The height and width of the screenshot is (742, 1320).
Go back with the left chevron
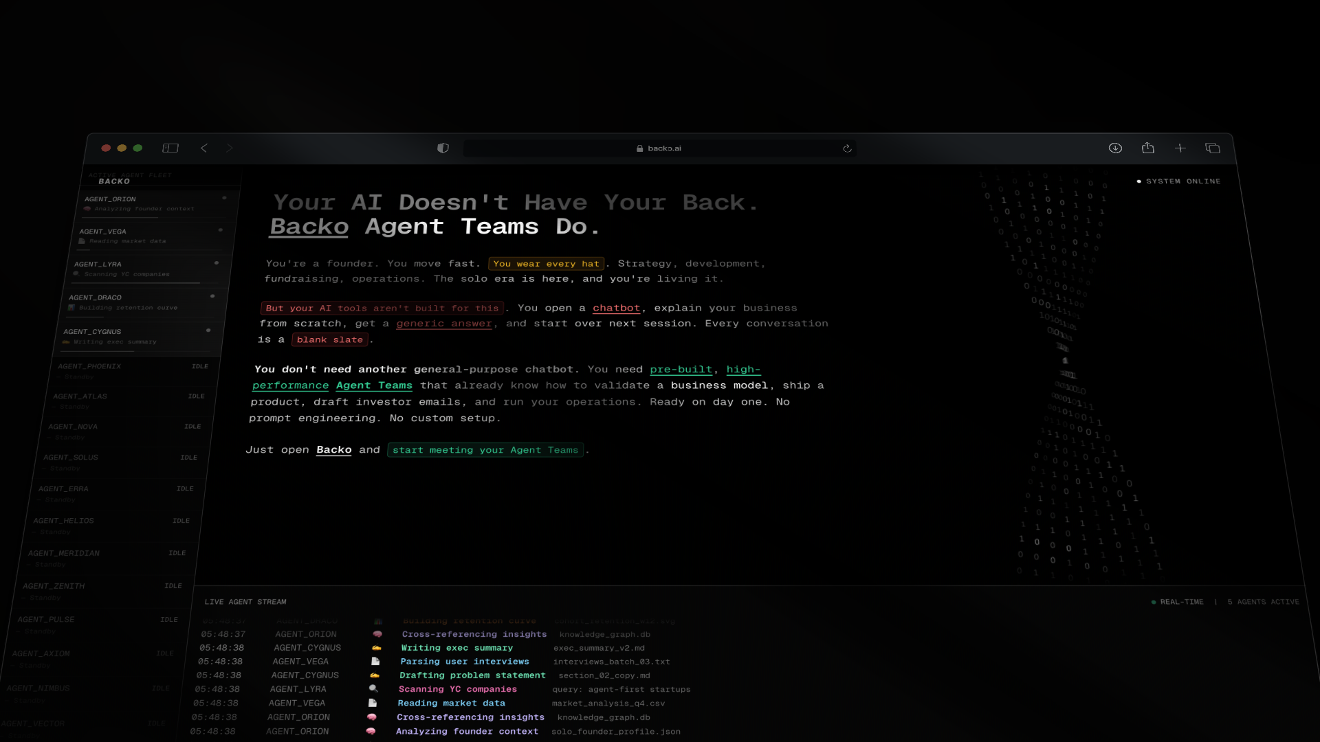click(204, 148)
